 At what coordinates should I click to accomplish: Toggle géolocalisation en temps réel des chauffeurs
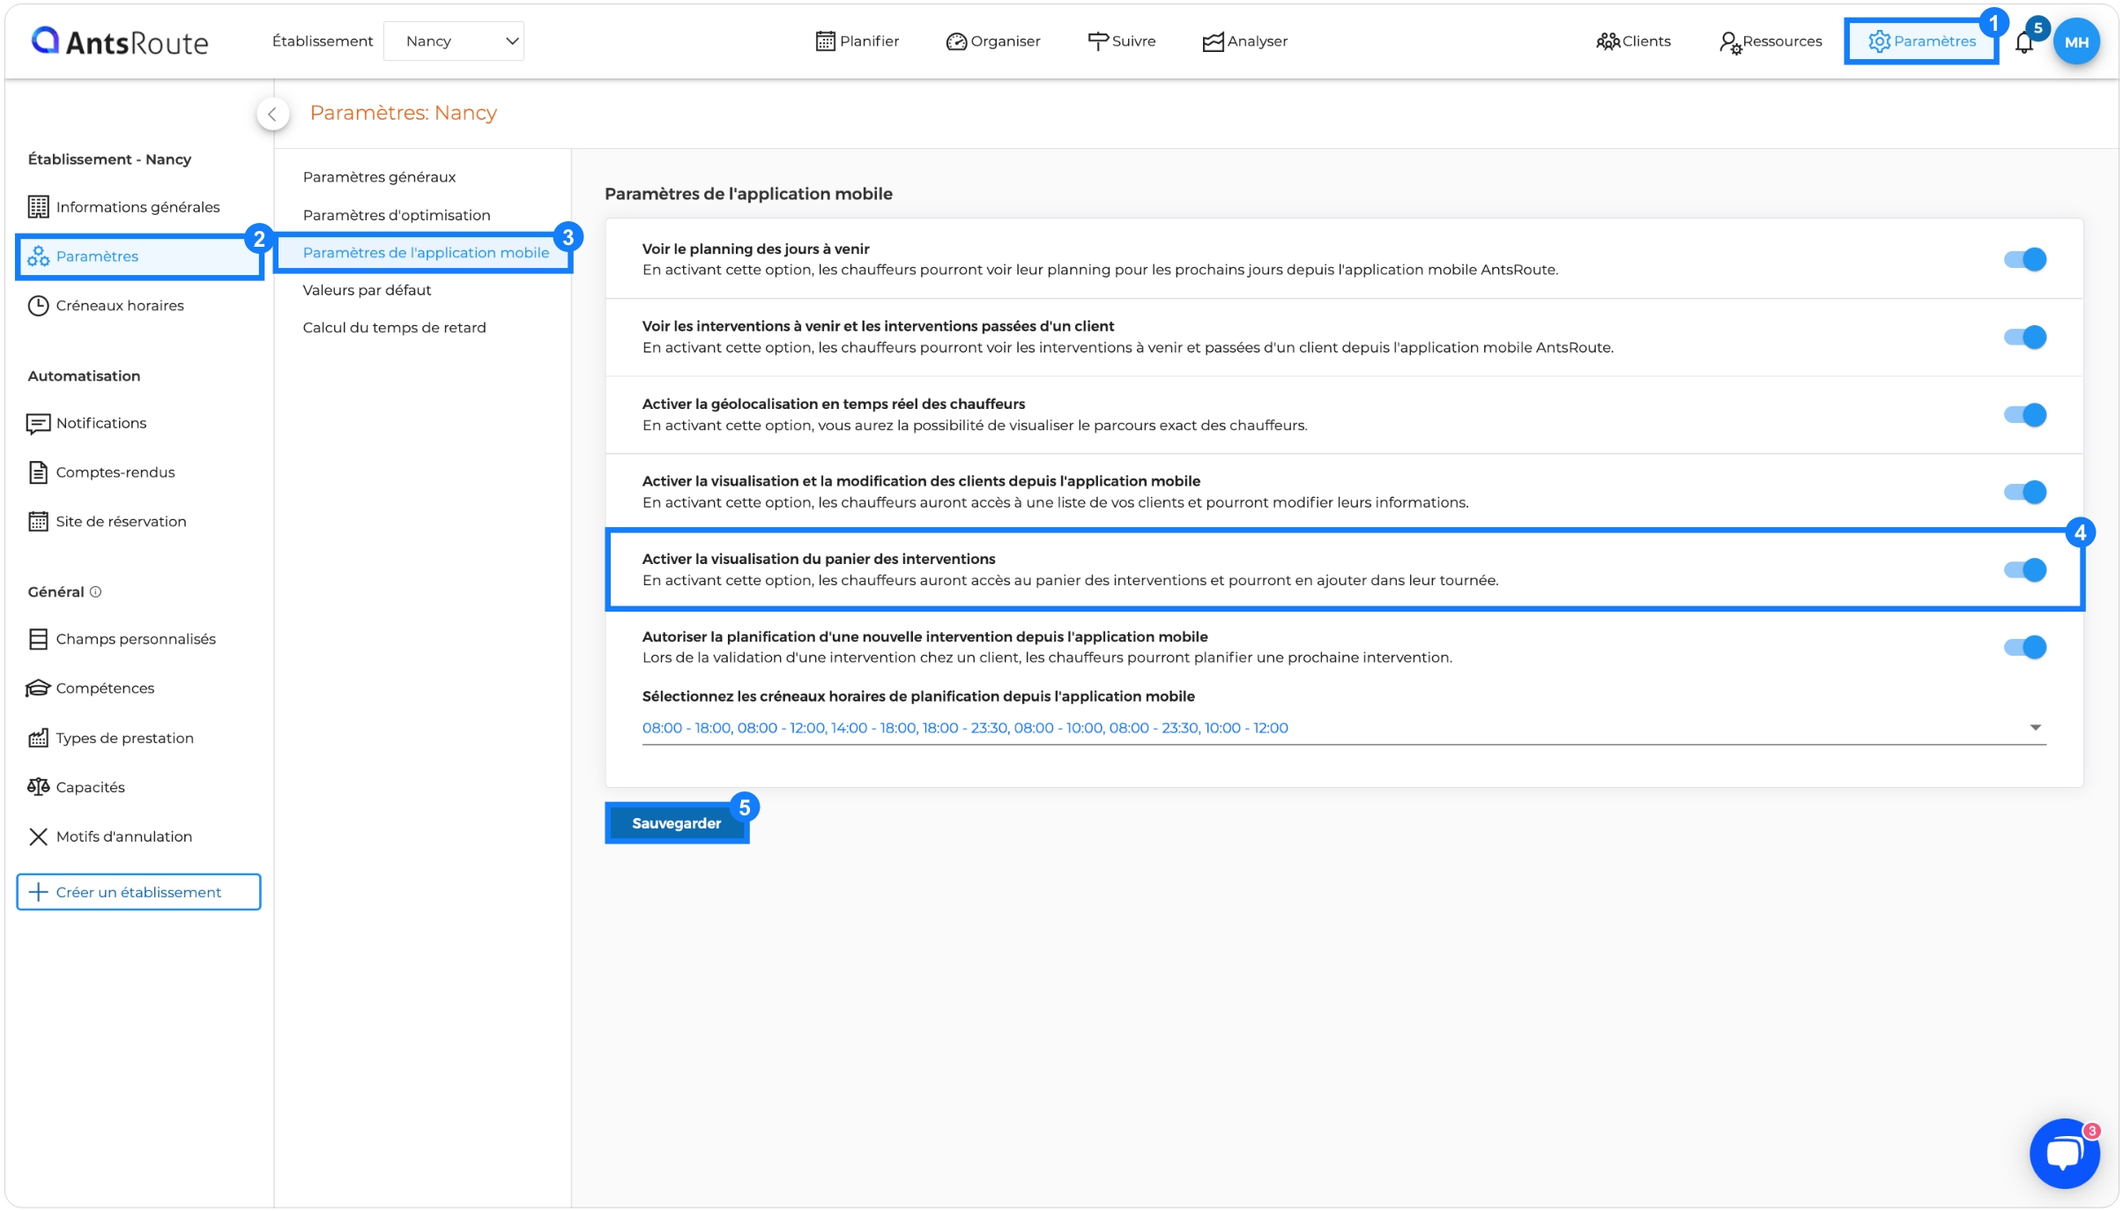pos(2025,414)
